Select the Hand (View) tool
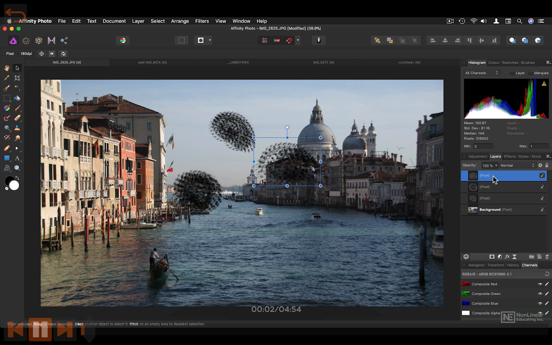552x345 pixels. 7,68
